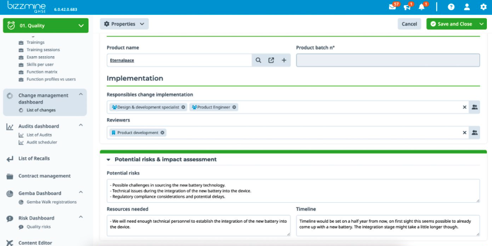Open List of Audits
This screenshot has height=246, width=492.
39,135
